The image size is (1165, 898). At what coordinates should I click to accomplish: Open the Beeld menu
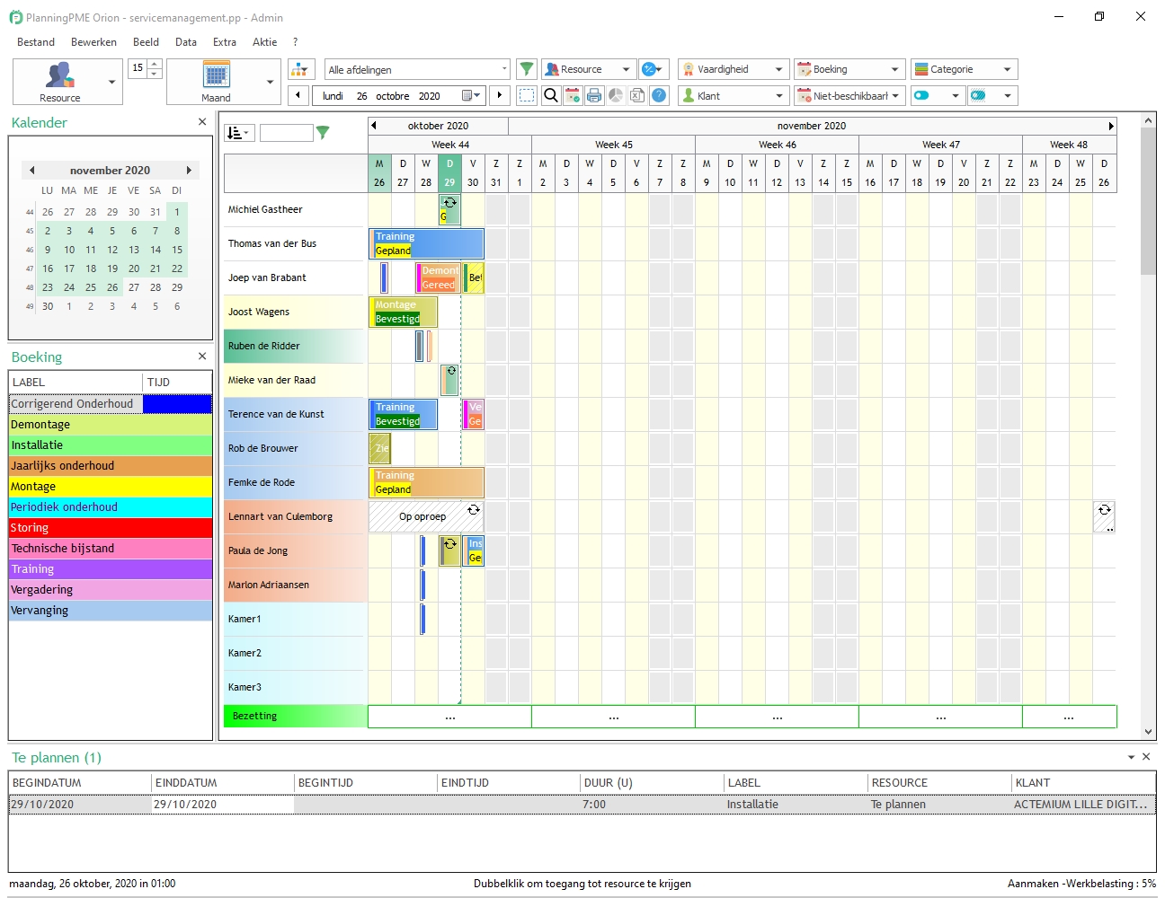click(146, 42)
